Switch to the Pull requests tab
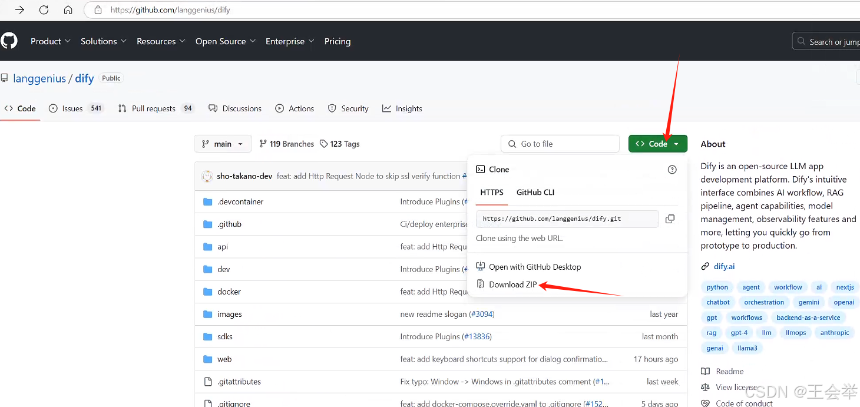860x407 pixels. click(156, 108)
